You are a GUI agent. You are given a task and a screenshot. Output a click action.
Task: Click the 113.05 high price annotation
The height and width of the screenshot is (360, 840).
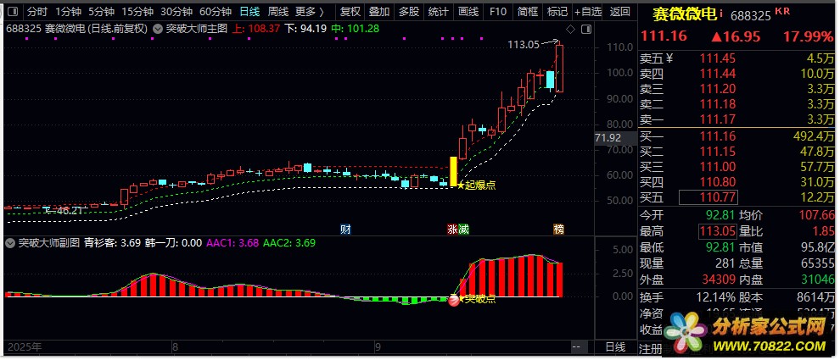(x=524, y=46)
